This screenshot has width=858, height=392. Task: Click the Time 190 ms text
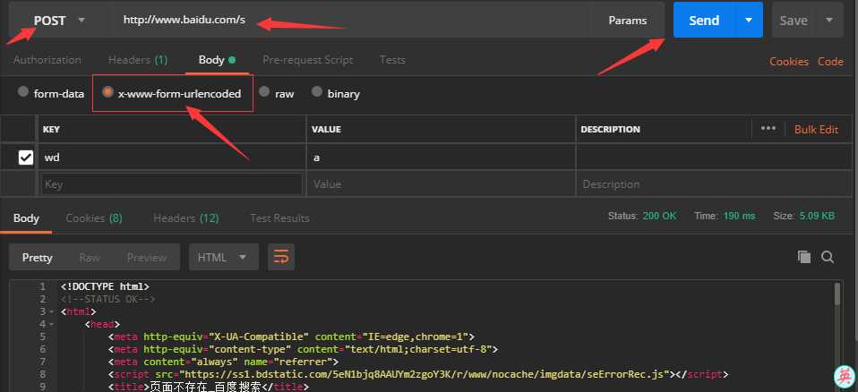point(725,216)
